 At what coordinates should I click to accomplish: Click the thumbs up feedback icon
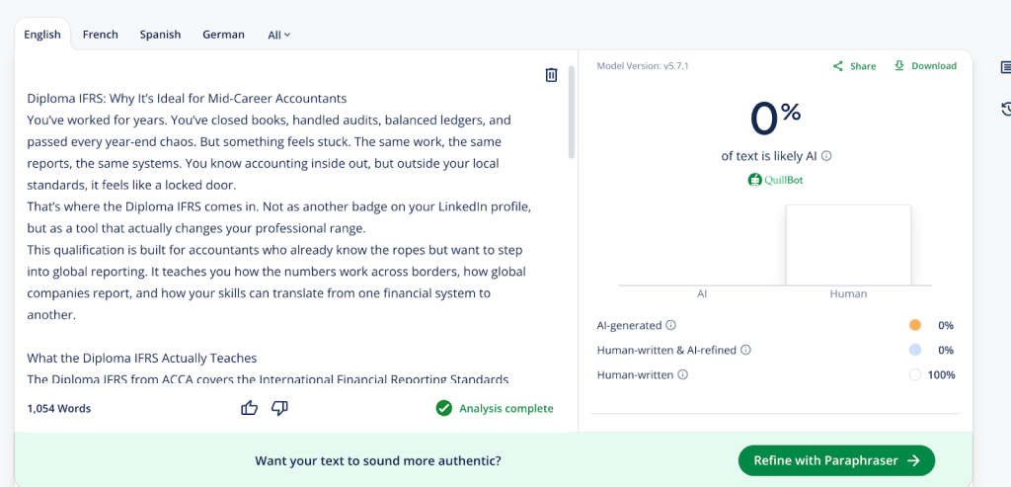click(250, 408)
